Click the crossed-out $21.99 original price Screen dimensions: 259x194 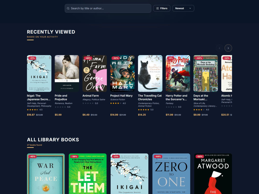(x=123, y=115)
